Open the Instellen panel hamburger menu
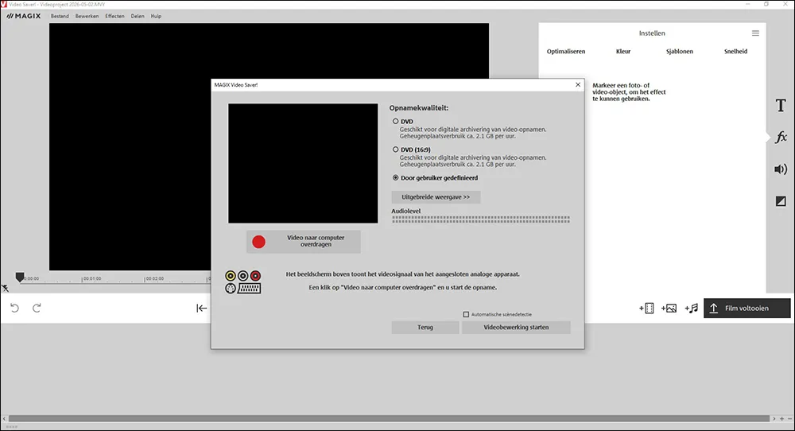Screen dimensions: 795x431 click(x=755, y=33)
